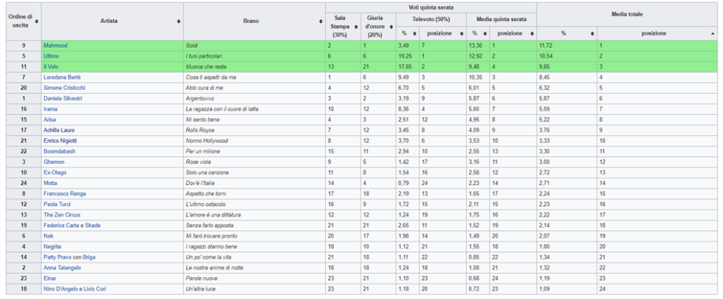The image size is (723, 299).
Task: Click Media quinta serata percentage sort arrow
Action: click(x=486, y=33)
